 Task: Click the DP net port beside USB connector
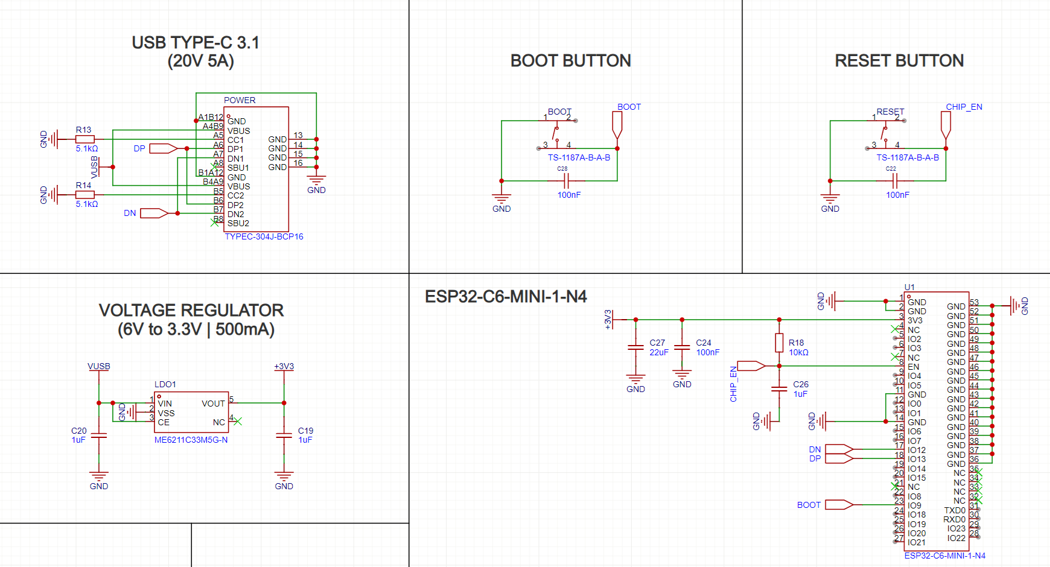click(x=164, y=148)
